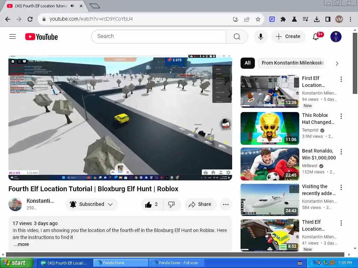The height and width of the screenshot is (268, 358).
Task: Open Chrome Labs flask icon
Action: click(x=294, y=20)
